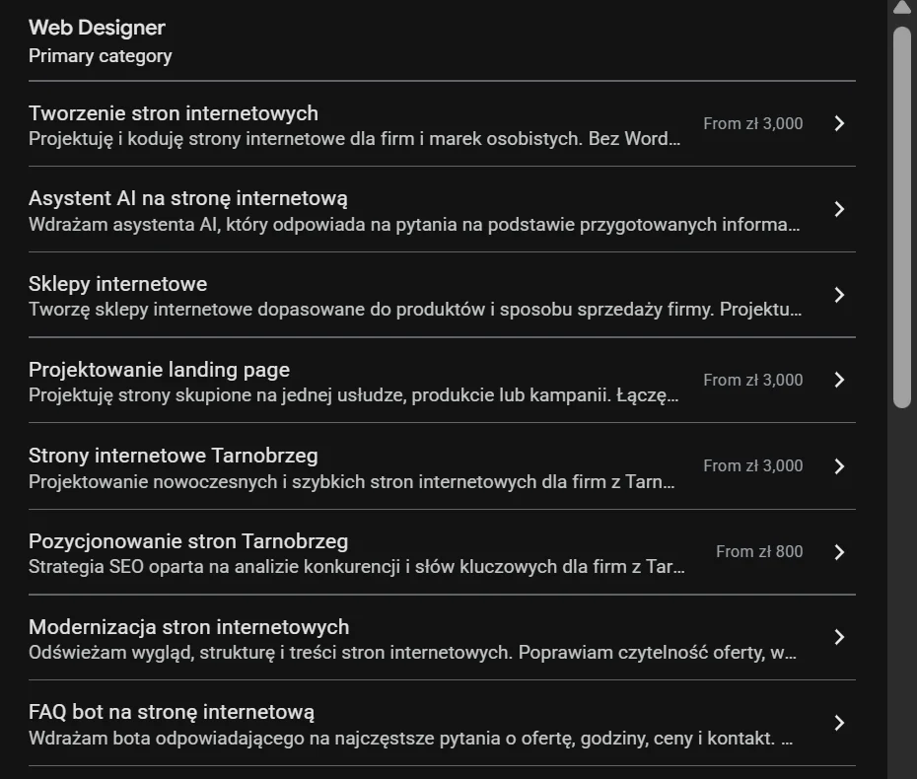Click the From zł 3,000 price for Tworzenie stron
917x779 pixels.
coord(752,123)
